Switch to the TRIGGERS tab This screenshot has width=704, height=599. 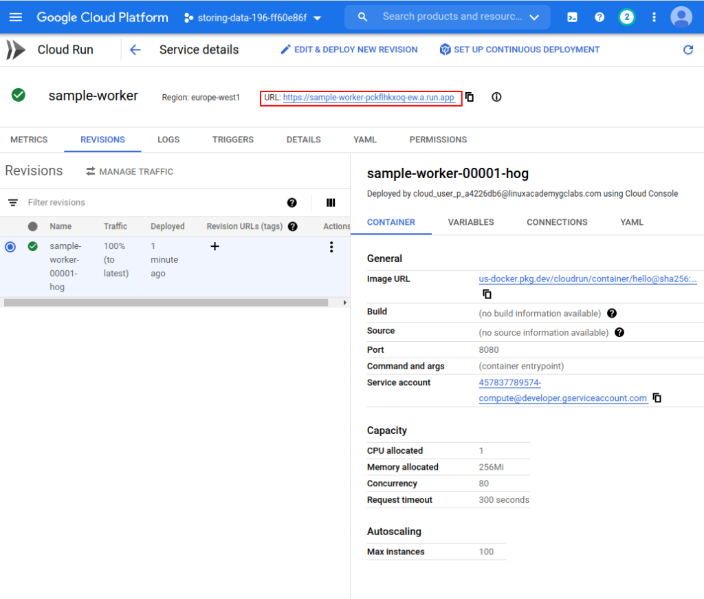point(233,140)
